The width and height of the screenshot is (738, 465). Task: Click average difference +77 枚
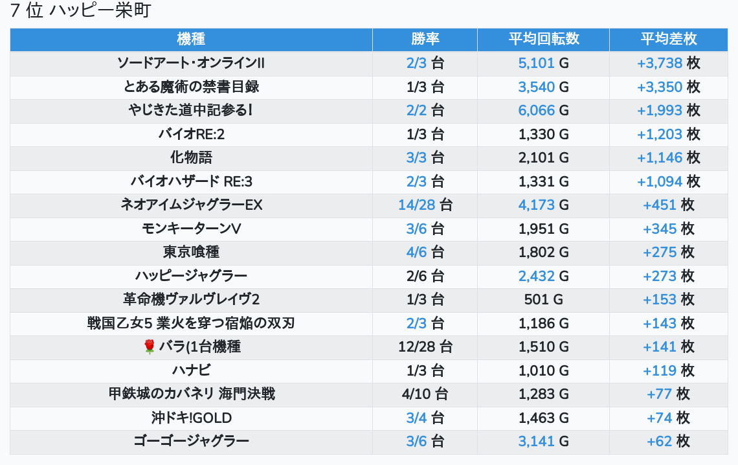(668, 394)
